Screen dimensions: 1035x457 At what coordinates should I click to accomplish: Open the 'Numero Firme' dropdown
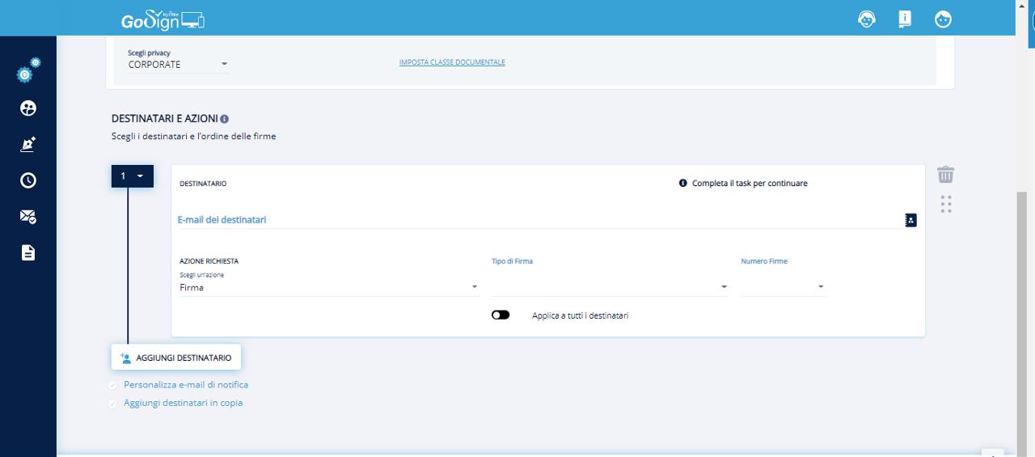[x=783, y=287]
